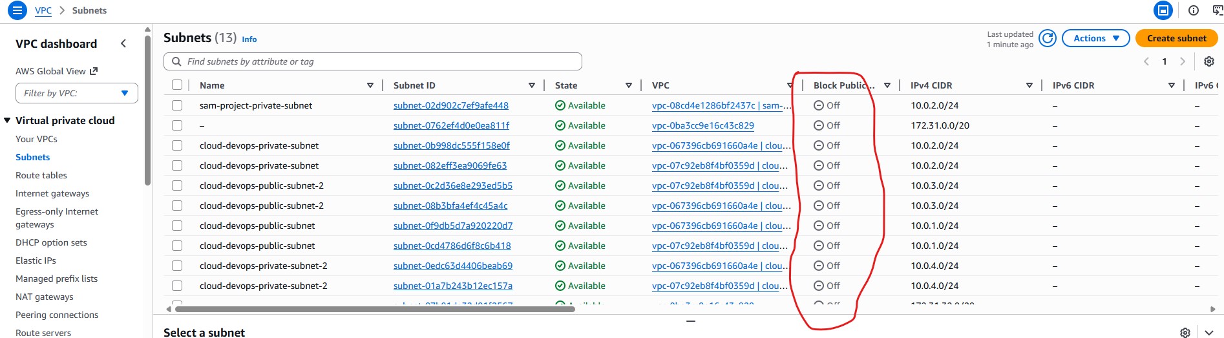This screenshot has height=338, width=1224.
Task: Open details panel settings gear
Action: [x=1185, y=332]
